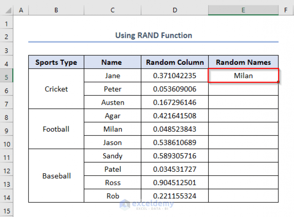Select the cell with 0.589305716

click(x=175, y=156)
